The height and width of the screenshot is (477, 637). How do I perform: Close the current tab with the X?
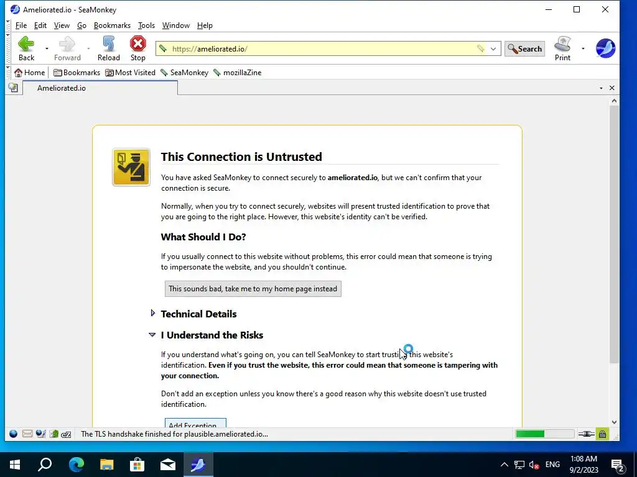(612, 88)
